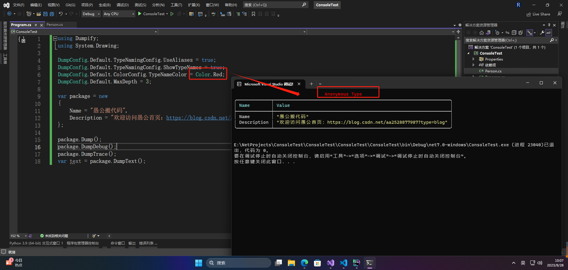
Task: Open the VS Code icon in the taskbar
Action: [x=344, y=263]
